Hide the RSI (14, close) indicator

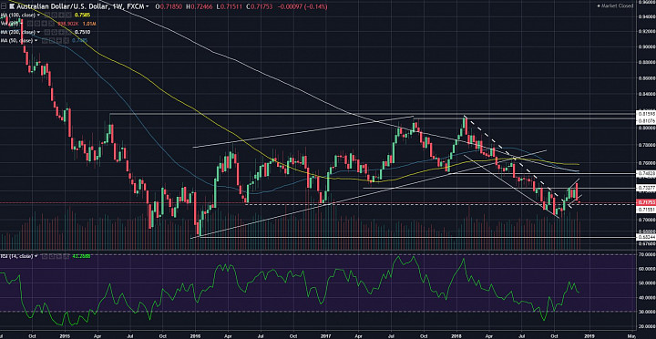pos(44,256)
